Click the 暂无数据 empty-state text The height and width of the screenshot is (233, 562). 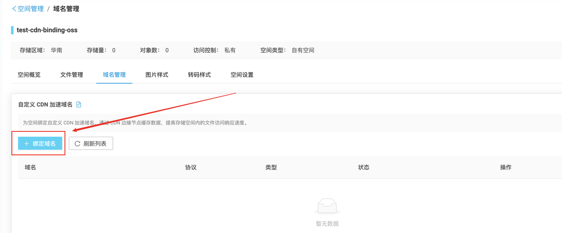coord(327,224)
